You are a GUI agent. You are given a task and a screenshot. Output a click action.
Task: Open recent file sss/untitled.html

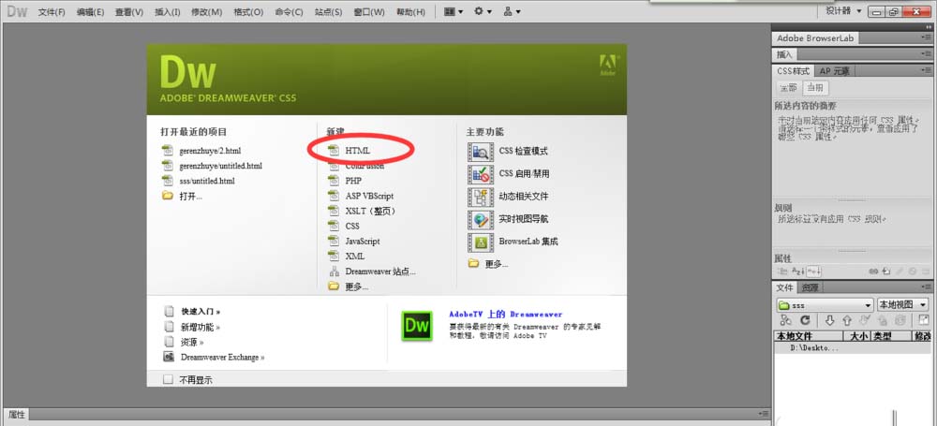click(207, 181)
